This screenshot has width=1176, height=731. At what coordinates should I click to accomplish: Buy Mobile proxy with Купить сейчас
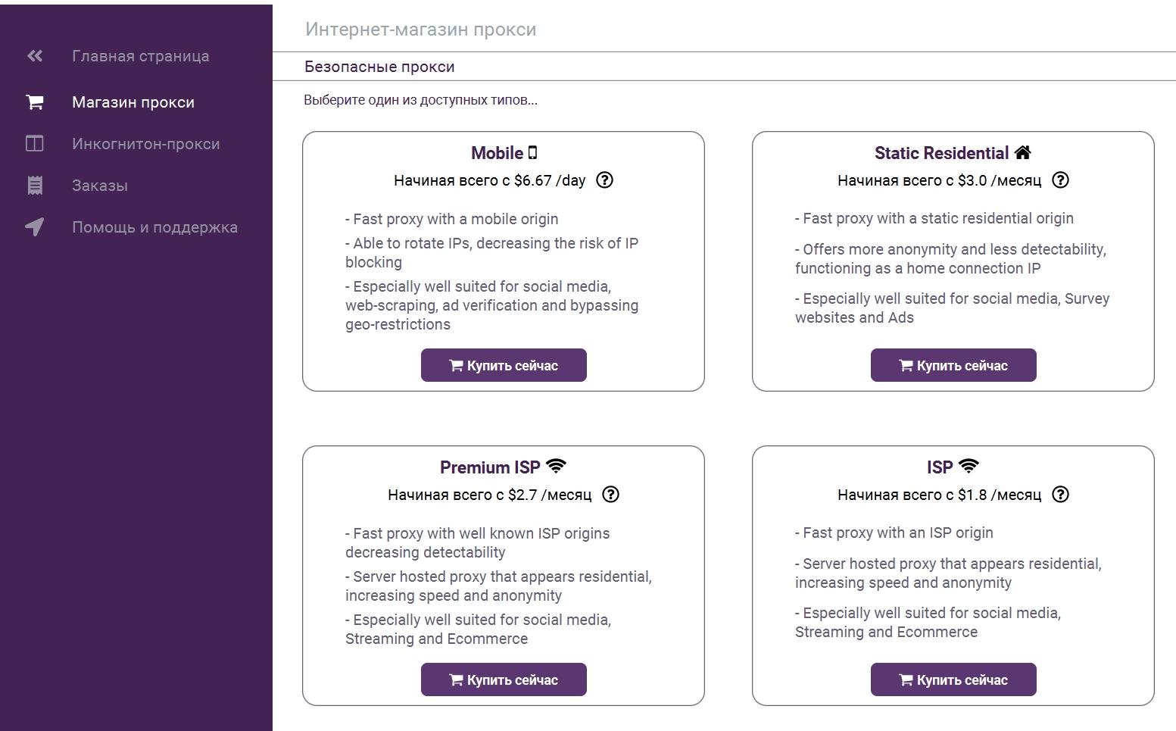504,365
